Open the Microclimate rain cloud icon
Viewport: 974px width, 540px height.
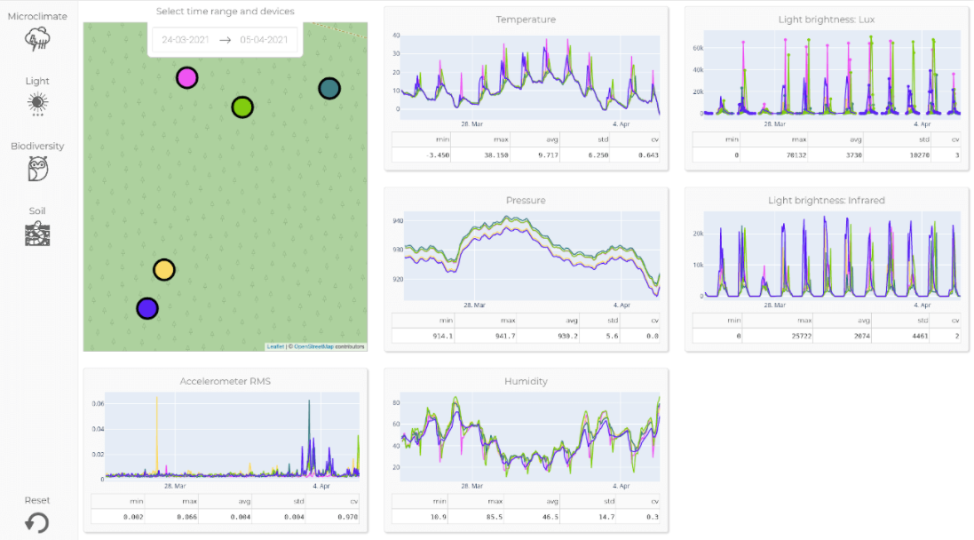click(x=37, y=39)
